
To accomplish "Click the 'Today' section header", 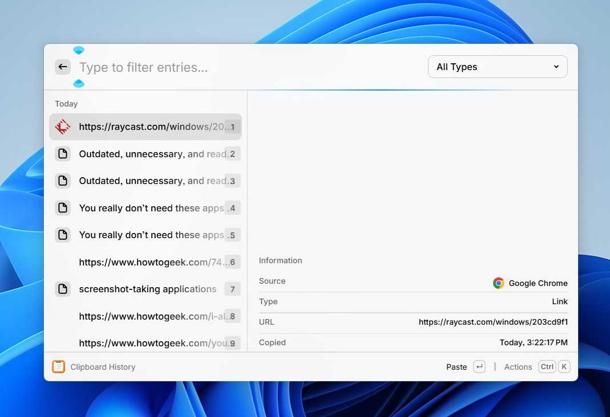I will click(x=66, y=104).
